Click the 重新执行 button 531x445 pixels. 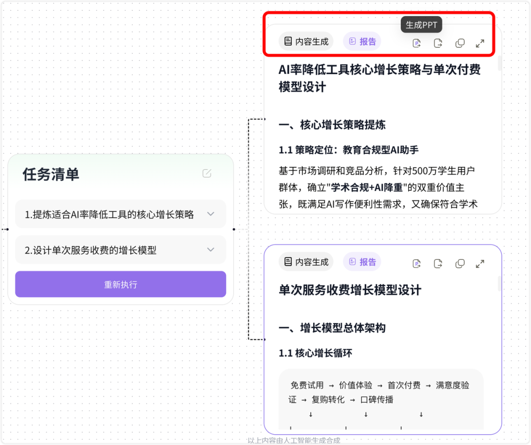[120, 284]
